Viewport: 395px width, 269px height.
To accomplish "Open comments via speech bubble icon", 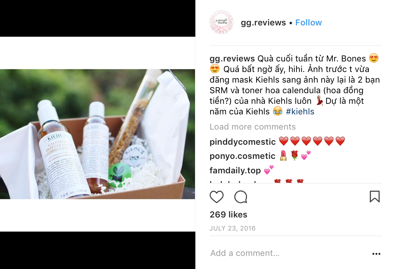I will click(241, 197).
